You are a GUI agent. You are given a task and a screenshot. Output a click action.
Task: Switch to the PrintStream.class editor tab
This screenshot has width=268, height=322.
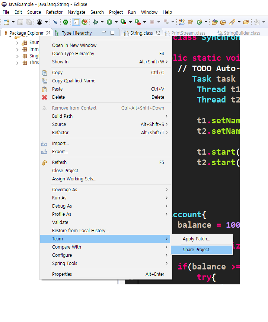pyautogui.click(x=185, y=33)
